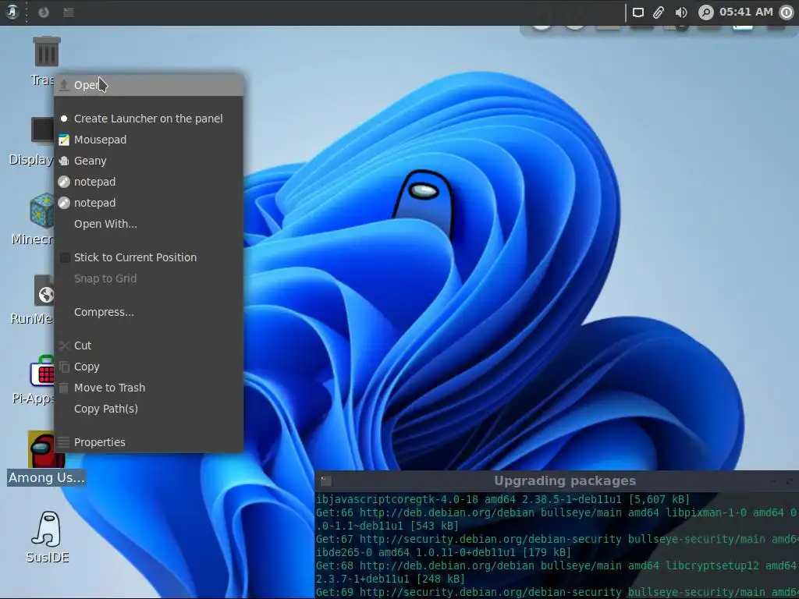Open Properties from the context menu
Viewport: 799px width, 599px height.
pyautogui.click(x=149, y=443)
